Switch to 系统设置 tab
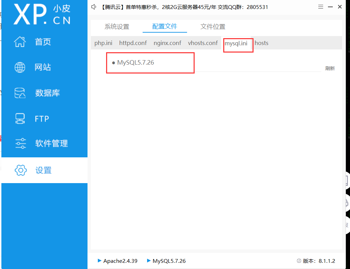 pos(117,27)
